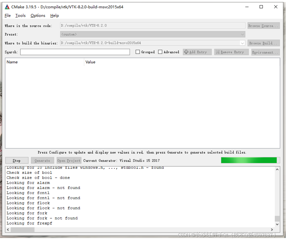
Task: Click the horizontal scroll left arrow
Action: [8, 230]
